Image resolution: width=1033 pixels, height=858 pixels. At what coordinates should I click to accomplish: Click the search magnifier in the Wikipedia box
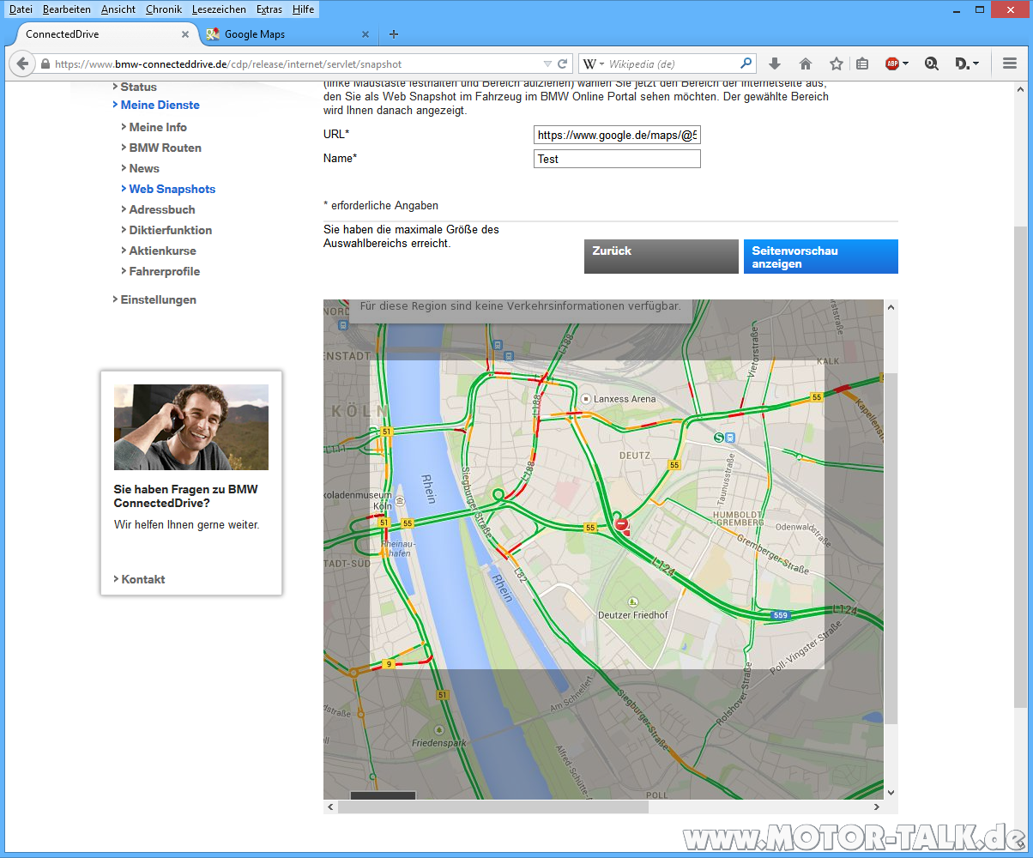[746, 63]
